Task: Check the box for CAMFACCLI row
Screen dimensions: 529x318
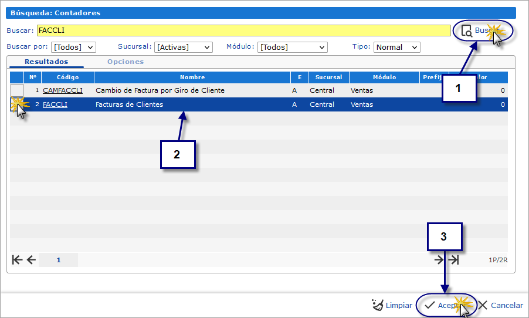Action: [x=17, y=90]
